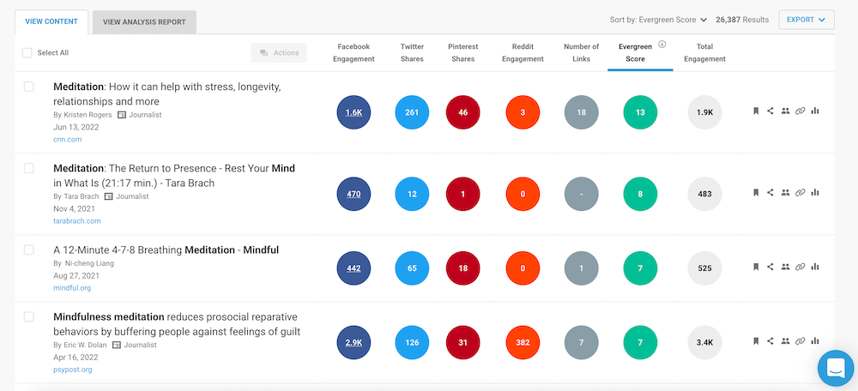
Task: Click the Evergreen Score info icon
Action: 662,44
